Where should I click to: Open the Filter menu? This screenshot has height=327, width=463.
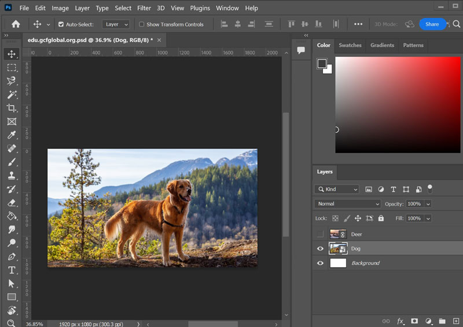coord(144,8)
